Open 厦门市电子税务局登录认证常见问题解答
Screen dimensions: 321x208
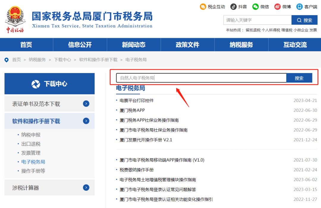click(x=158, y=190)
